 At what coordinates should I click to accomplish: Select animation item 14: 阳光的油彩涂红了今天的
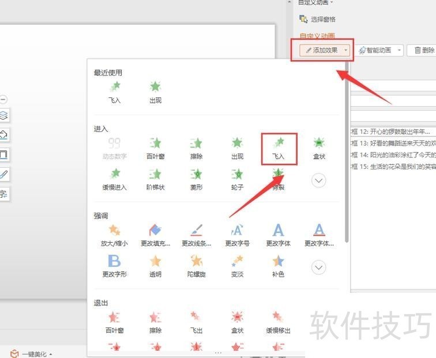click(393, 155)
